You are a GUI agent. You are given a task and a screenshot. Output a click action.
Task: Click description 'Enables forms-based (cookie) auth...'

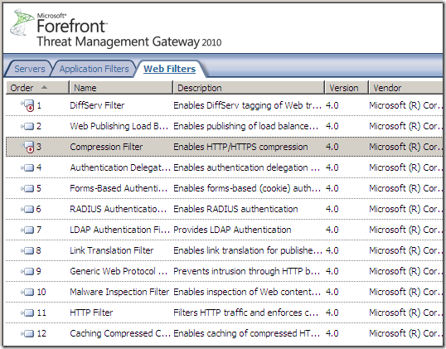[247, 188]
